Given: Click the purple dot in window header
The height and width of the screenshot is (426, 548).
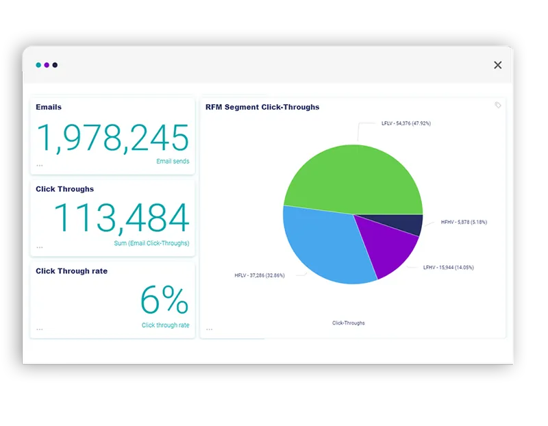Looking at the screenshot, I should pyautogui.click(x=47, y=65).
